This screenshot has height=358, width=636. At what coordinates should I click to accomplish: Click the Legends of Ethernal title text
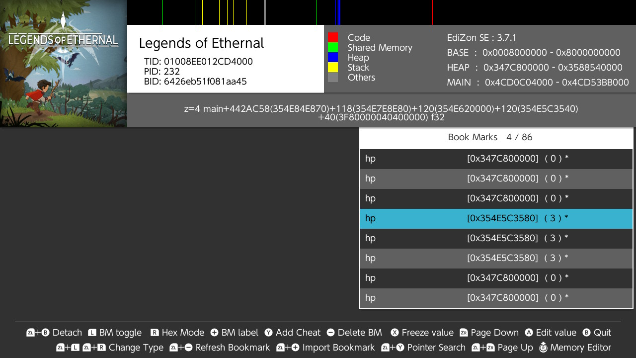tap(201, 43)
